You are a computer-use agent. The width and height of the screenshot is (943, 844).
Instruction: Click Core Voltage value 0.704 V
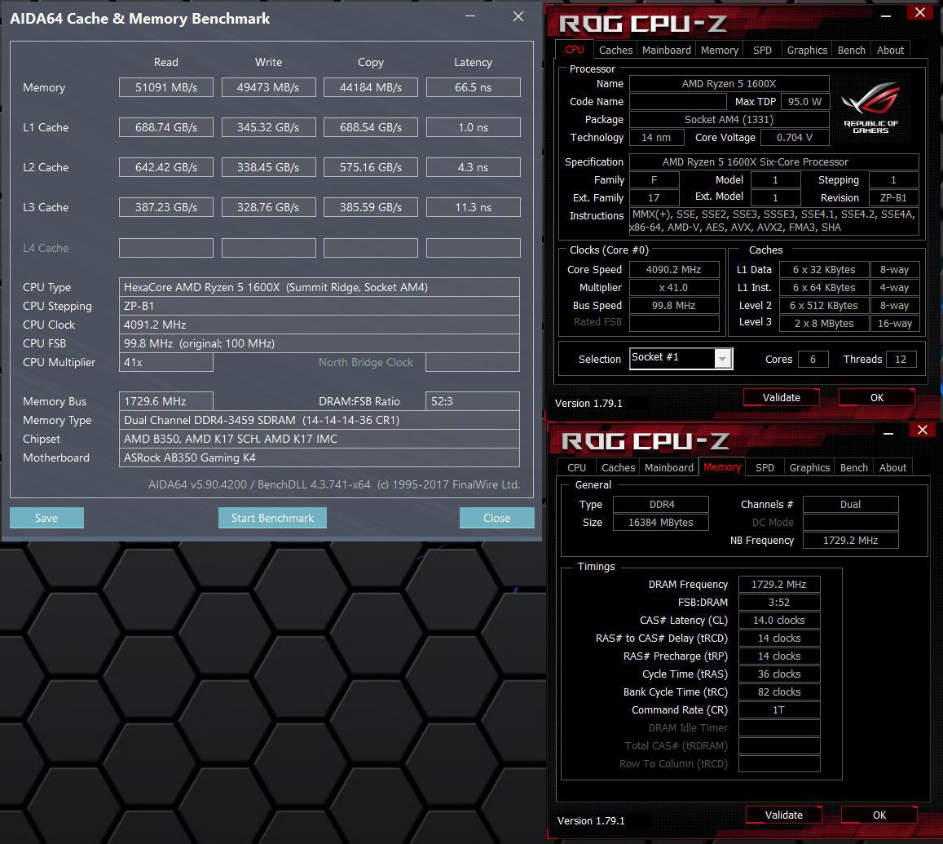coord(795,137)
